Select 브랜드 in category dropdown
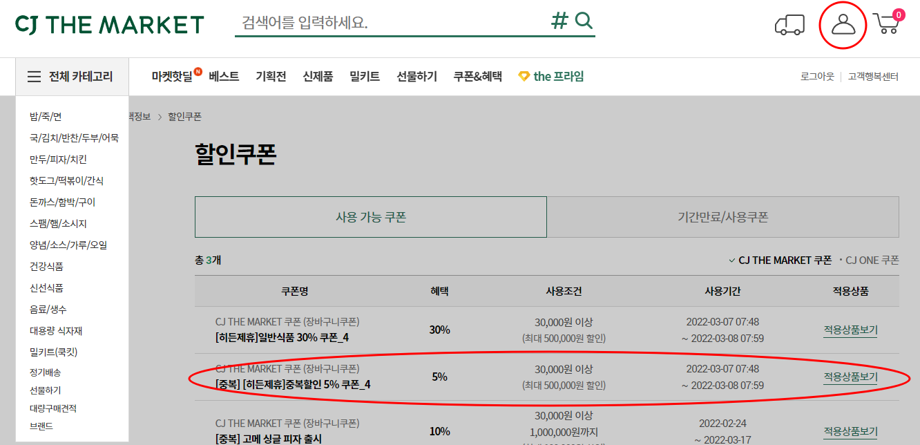 point(41,426)
